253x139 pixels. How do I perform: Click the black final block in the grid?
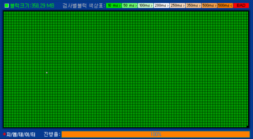tap(247, 127)
